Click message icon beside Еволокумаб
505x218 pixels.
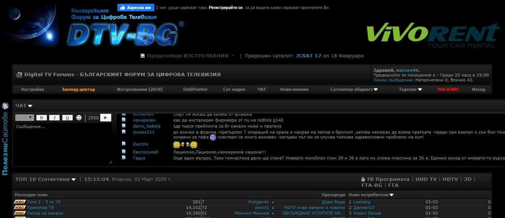coord(123,152)
